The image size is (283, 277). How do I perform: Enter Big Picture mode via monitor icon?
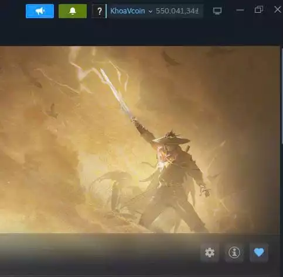click(217, 11)
